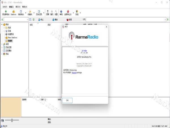This screenshot has width=170, height=128.
Task: Click OK in the About dialog
Action: click(67, 100)
